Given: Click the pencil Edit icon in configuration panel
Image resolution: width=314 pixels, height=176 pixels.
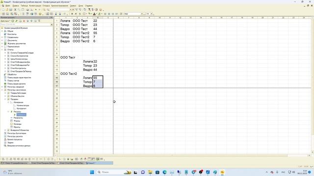Looking at the screenshot, I should [17, 21].
